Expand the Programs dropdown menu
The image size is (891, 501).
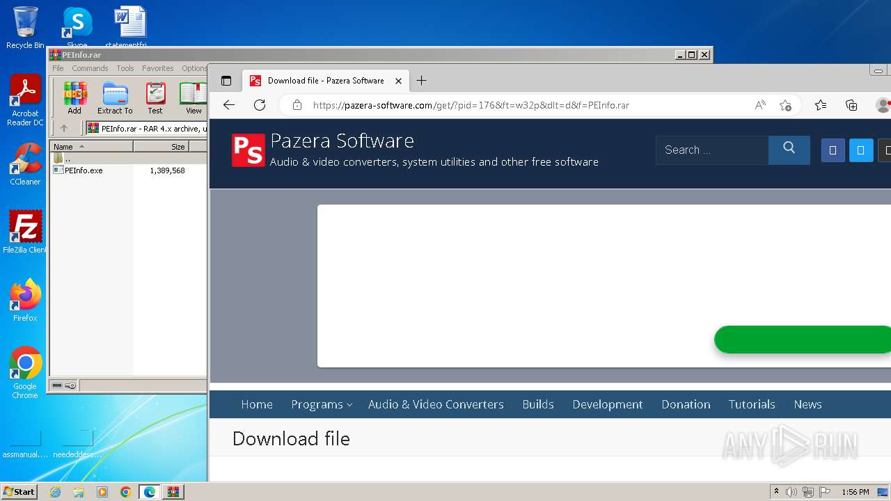tap(322, 404)
